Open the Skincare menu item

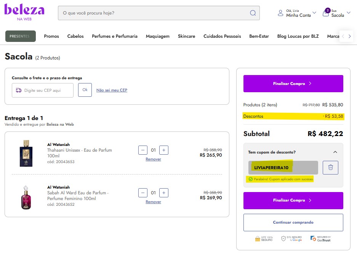point(186,36)
